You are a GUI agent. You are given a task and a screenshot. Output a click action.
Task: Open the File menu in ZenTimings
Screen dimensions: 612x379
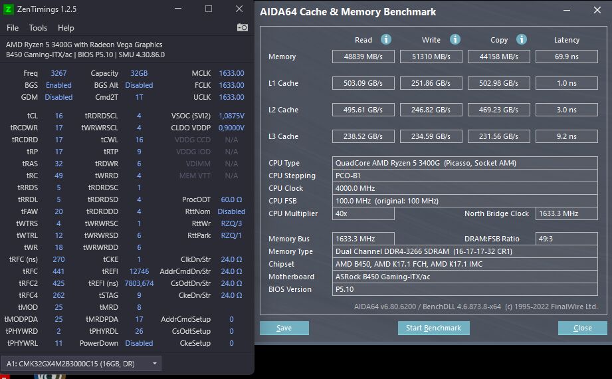pos(13,28)
